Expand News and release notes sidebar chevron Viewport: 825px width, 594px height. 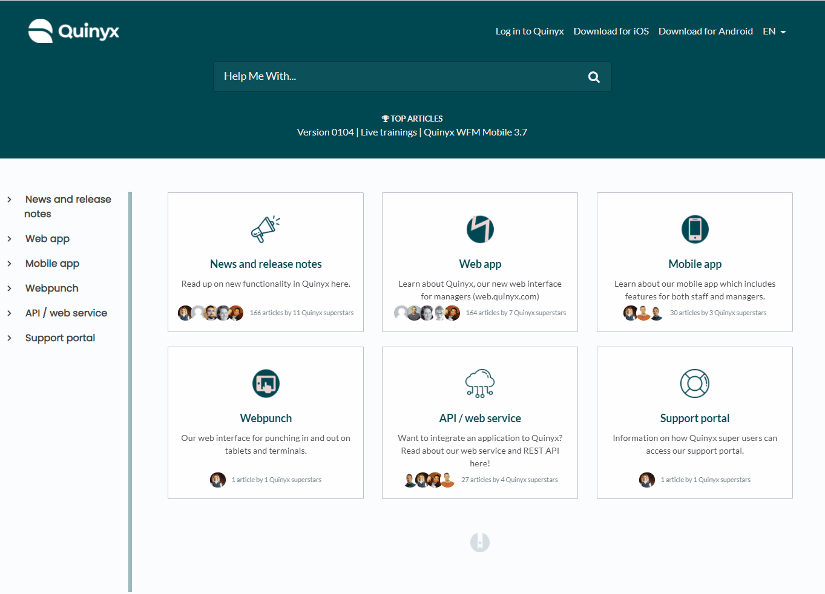pyautogui.click(x=9, y=200)
